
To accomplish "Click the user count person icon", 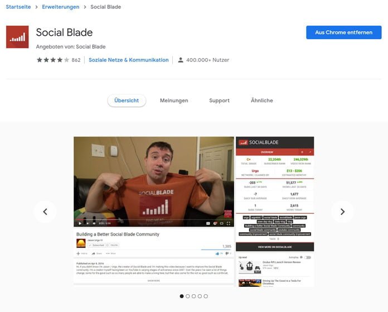I will point(180,60).
